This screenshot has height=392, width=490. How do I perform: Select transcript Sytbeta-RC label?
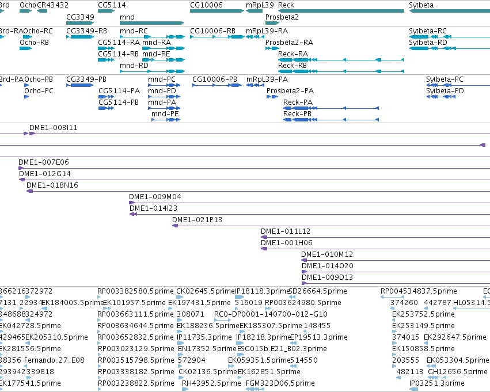pos(427,31)
